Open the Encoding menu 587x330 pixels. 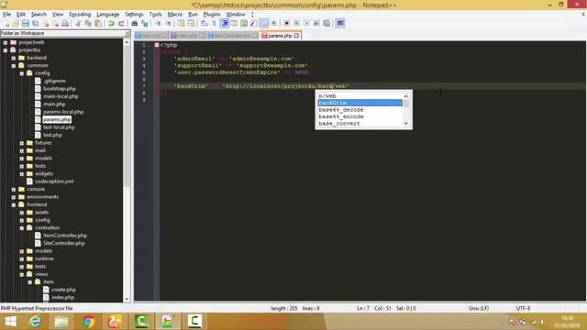coord(80,15)
